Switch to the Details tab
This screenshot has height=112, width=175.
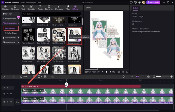coord(136,8)
